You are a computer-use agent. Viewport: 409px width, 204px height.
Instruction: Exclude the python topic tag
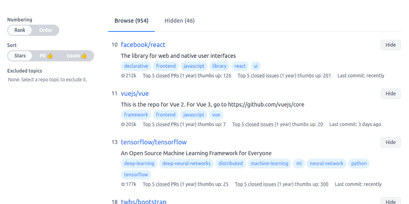coord(359,163)
